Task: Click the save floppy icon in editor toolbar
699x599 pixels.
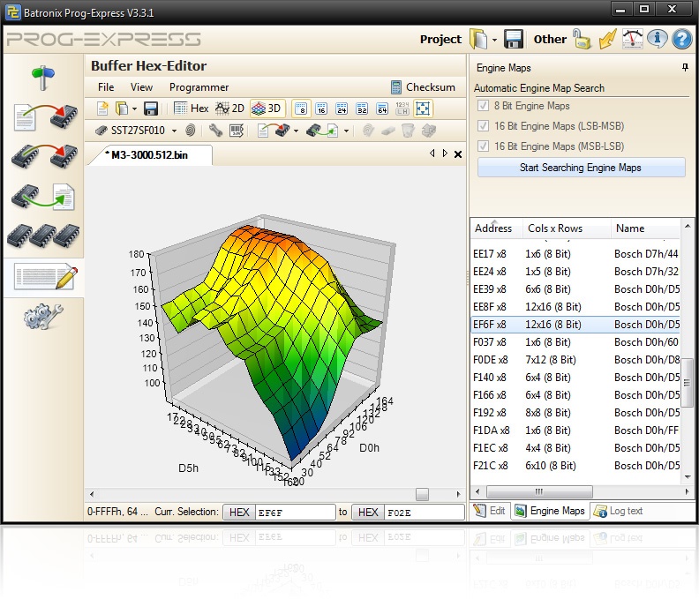Action: [x=151, y=109]
